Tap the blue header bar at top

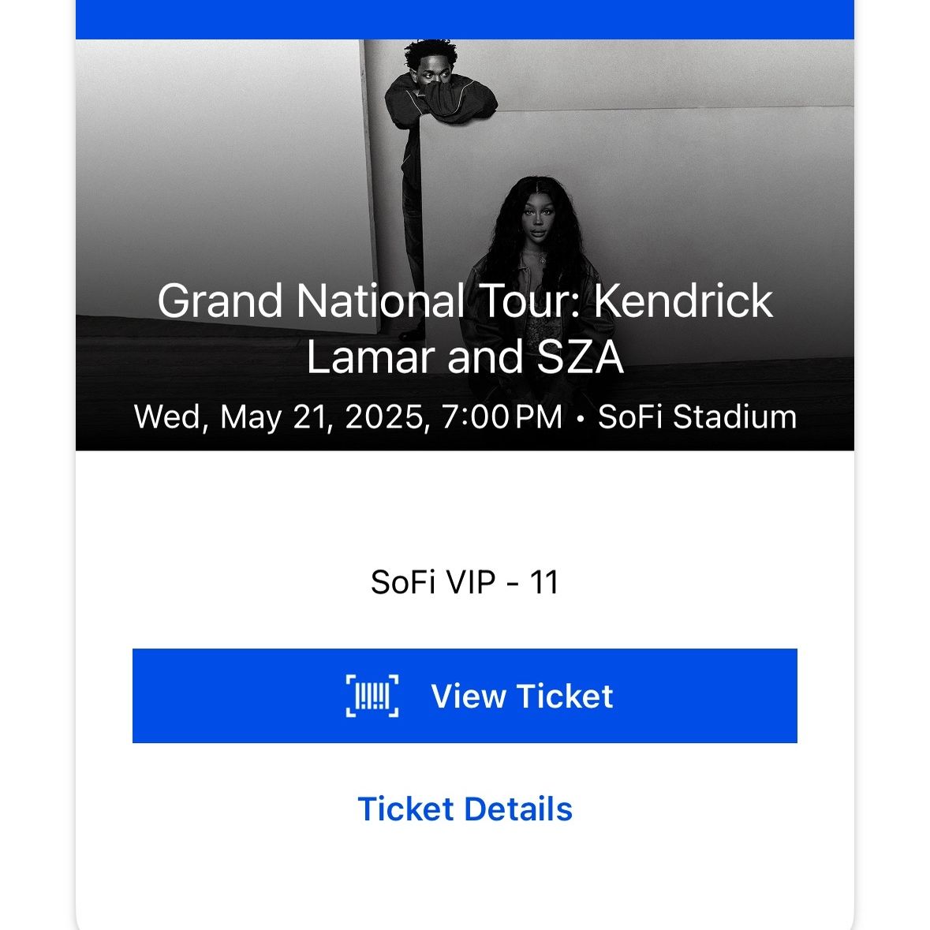[x=465, y=20]
